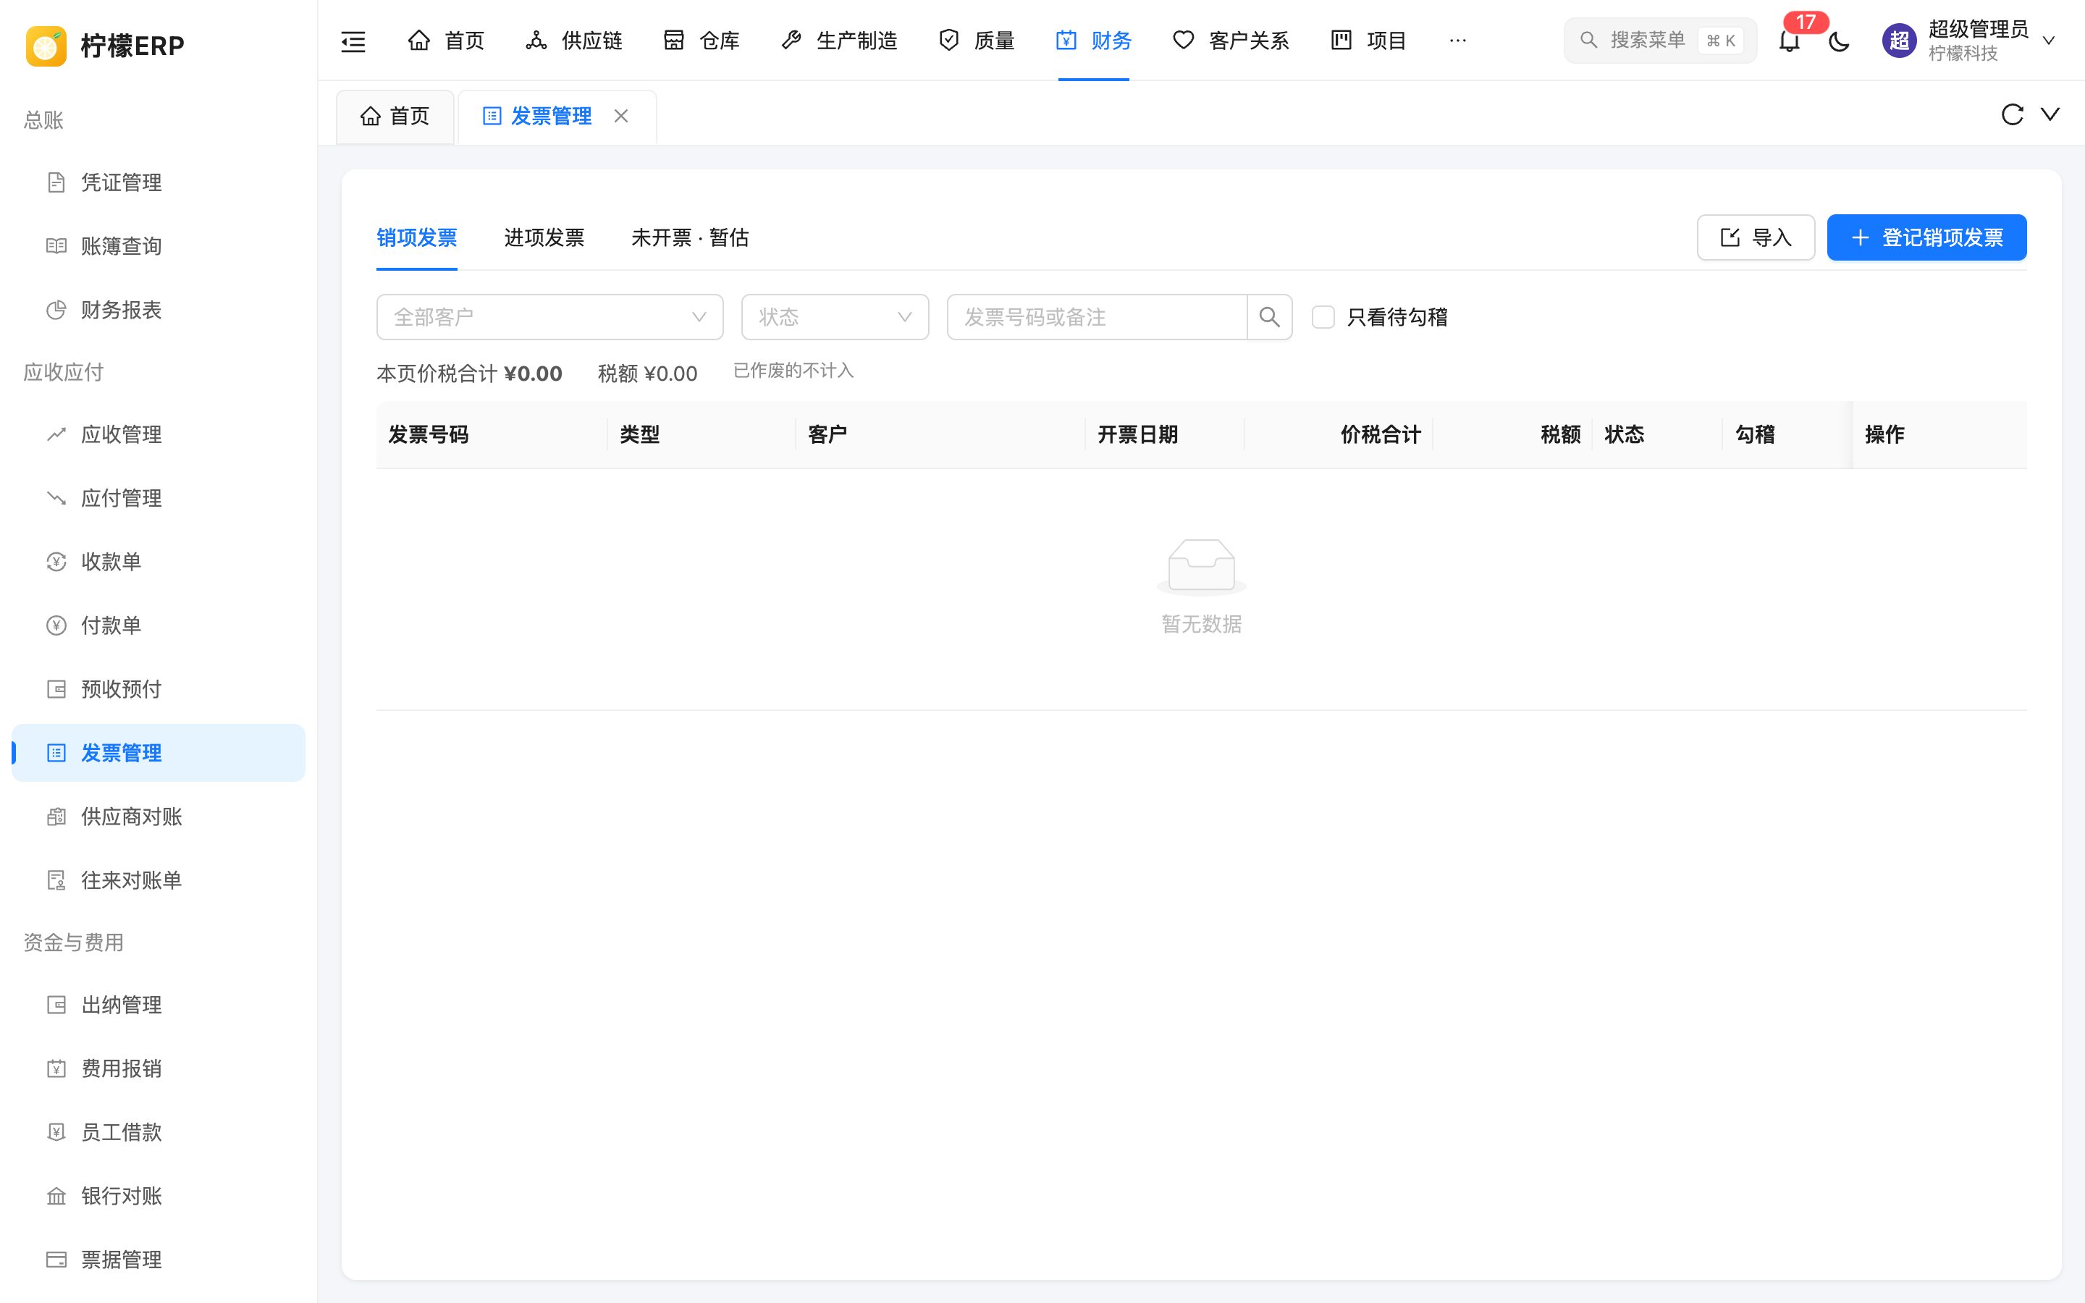Switch to dark mode via moon icon
Viewport: 2085px width, 1303px height.
pos(1839,41)
